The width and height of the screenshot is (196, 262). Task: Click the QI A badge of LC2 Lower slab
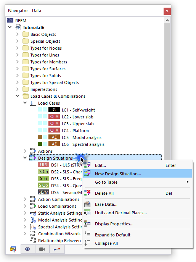[x=54, y=116]
